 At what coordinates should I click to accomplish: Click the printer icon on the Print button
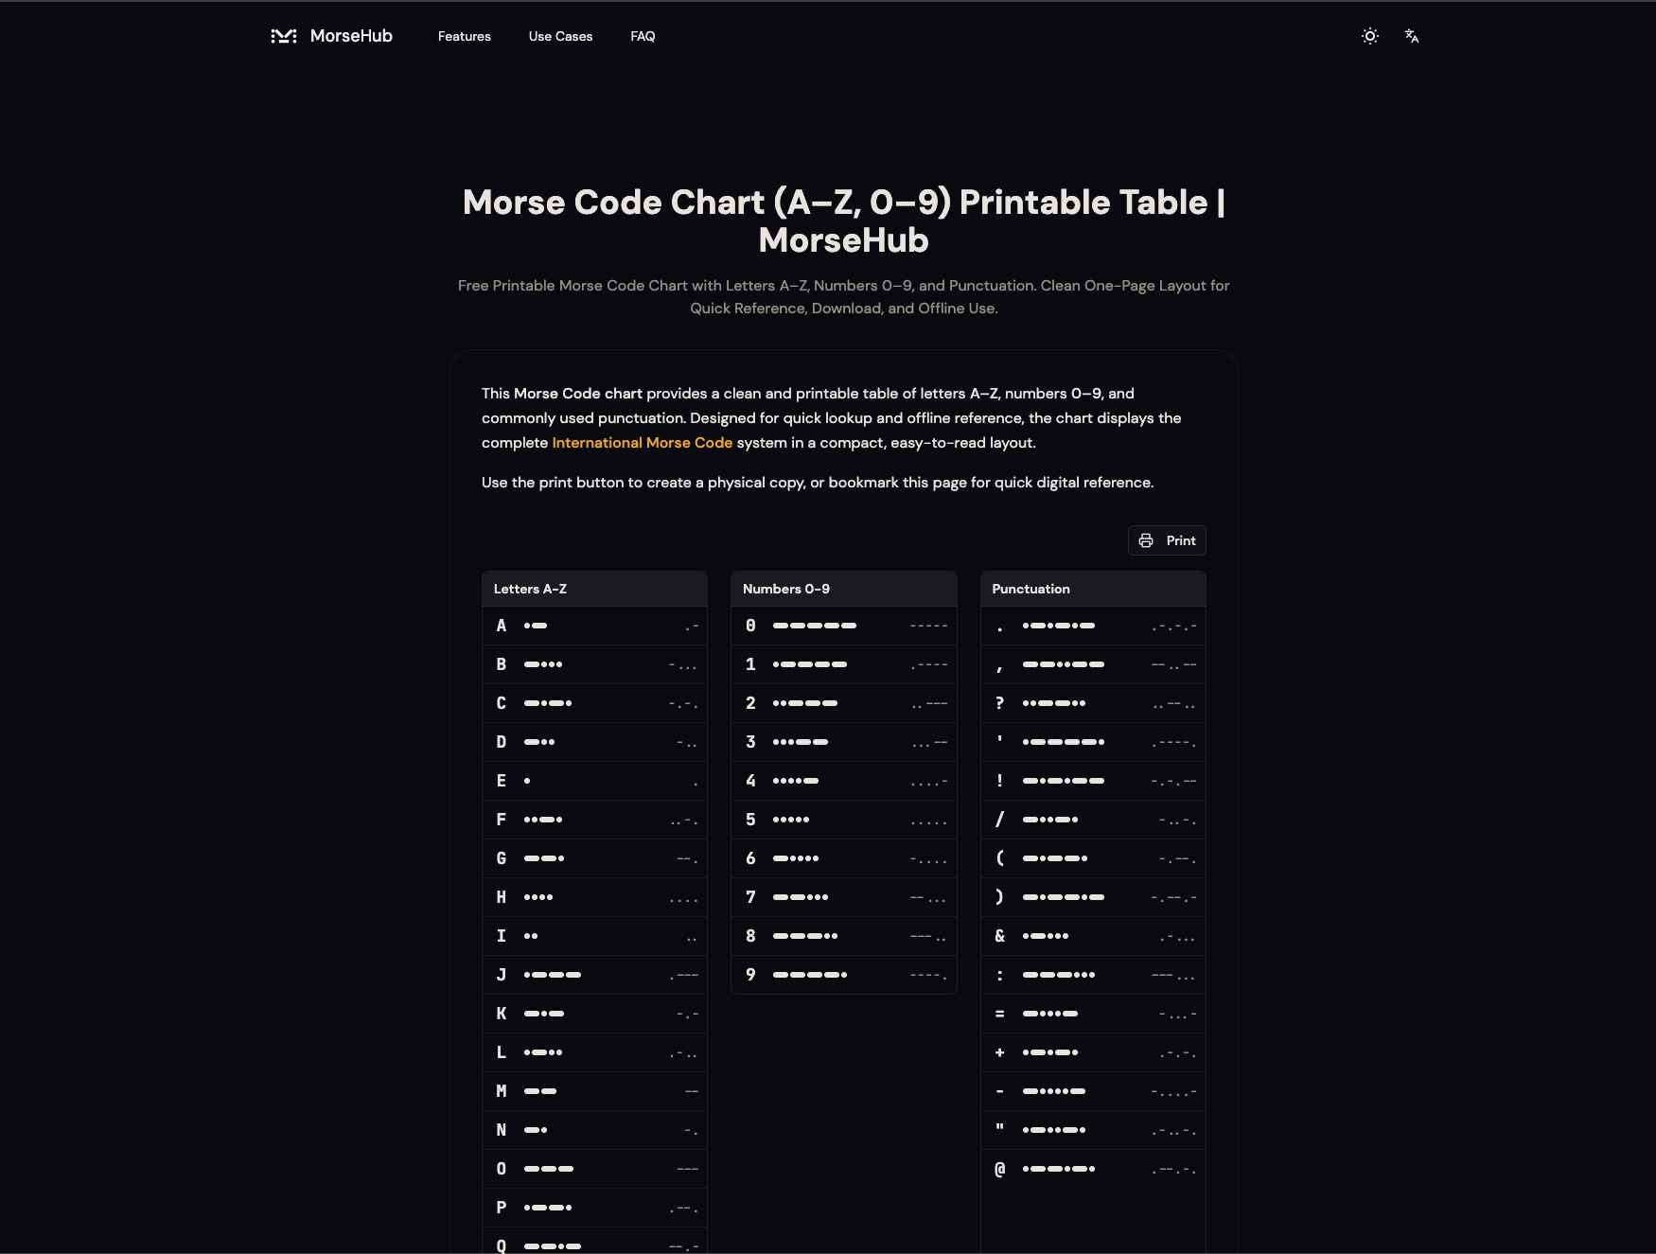pos(1146,540)
